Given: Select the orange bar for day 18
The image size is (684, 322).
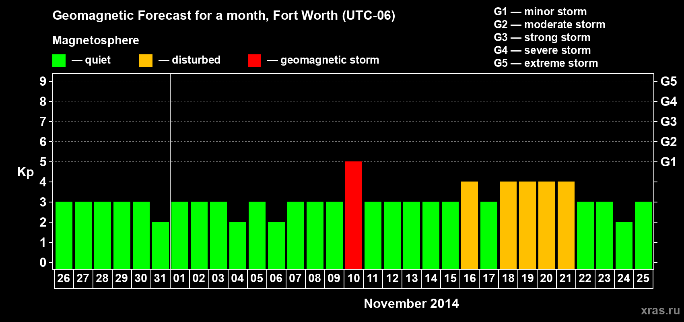Looking at the screenshot, I should point(508,225).
